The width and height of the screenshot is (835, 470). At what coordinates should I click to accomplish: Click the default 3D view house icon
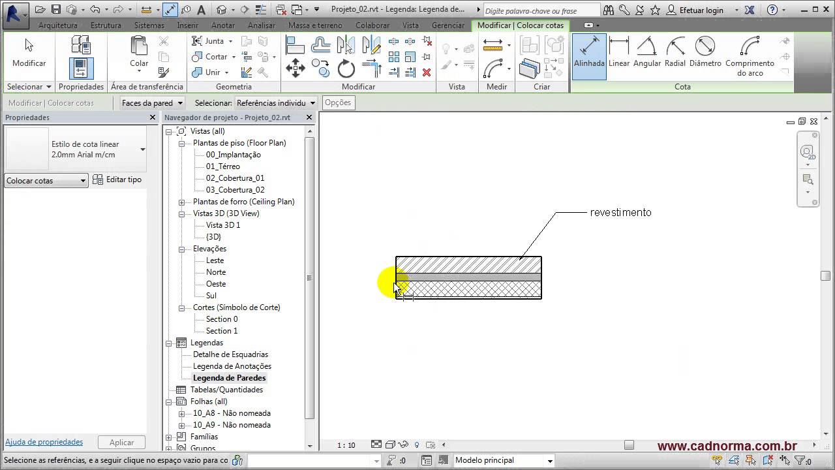[x=222, y=10]
